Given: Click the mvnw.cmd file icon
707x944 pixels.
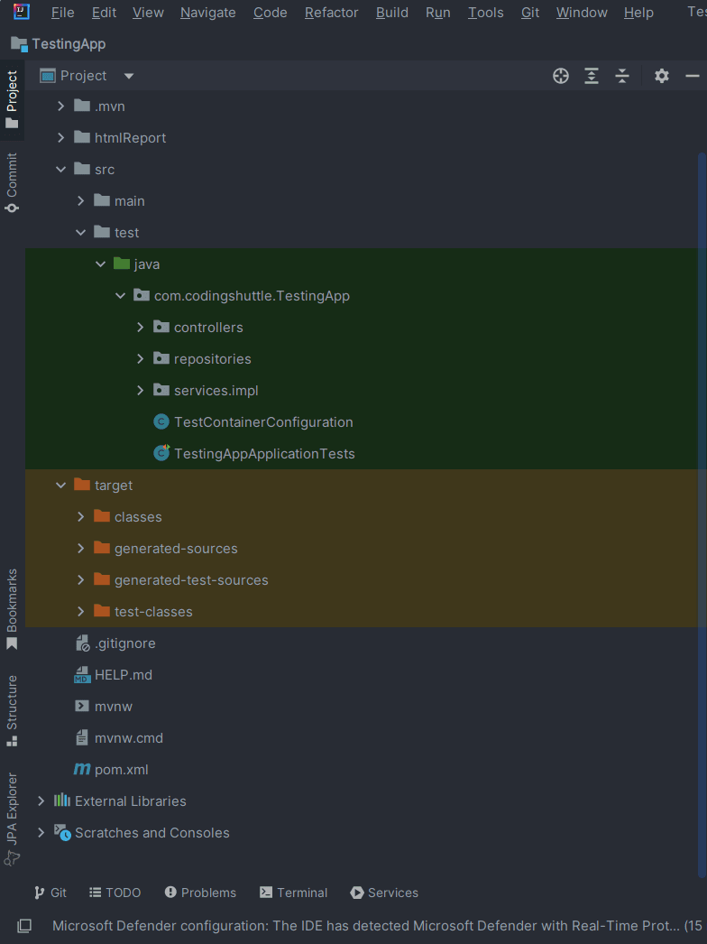Looking at the screenshot, I should point(82,737).
